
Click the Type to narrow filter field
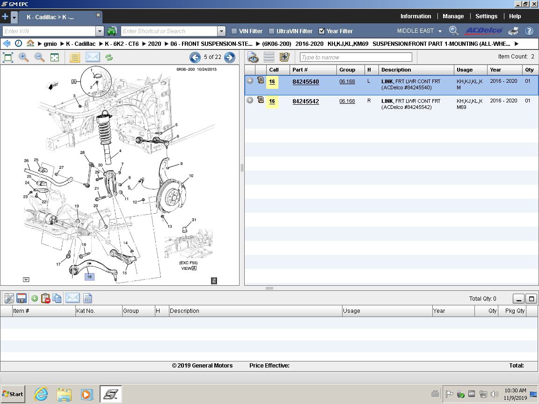[x=356, y=57]
